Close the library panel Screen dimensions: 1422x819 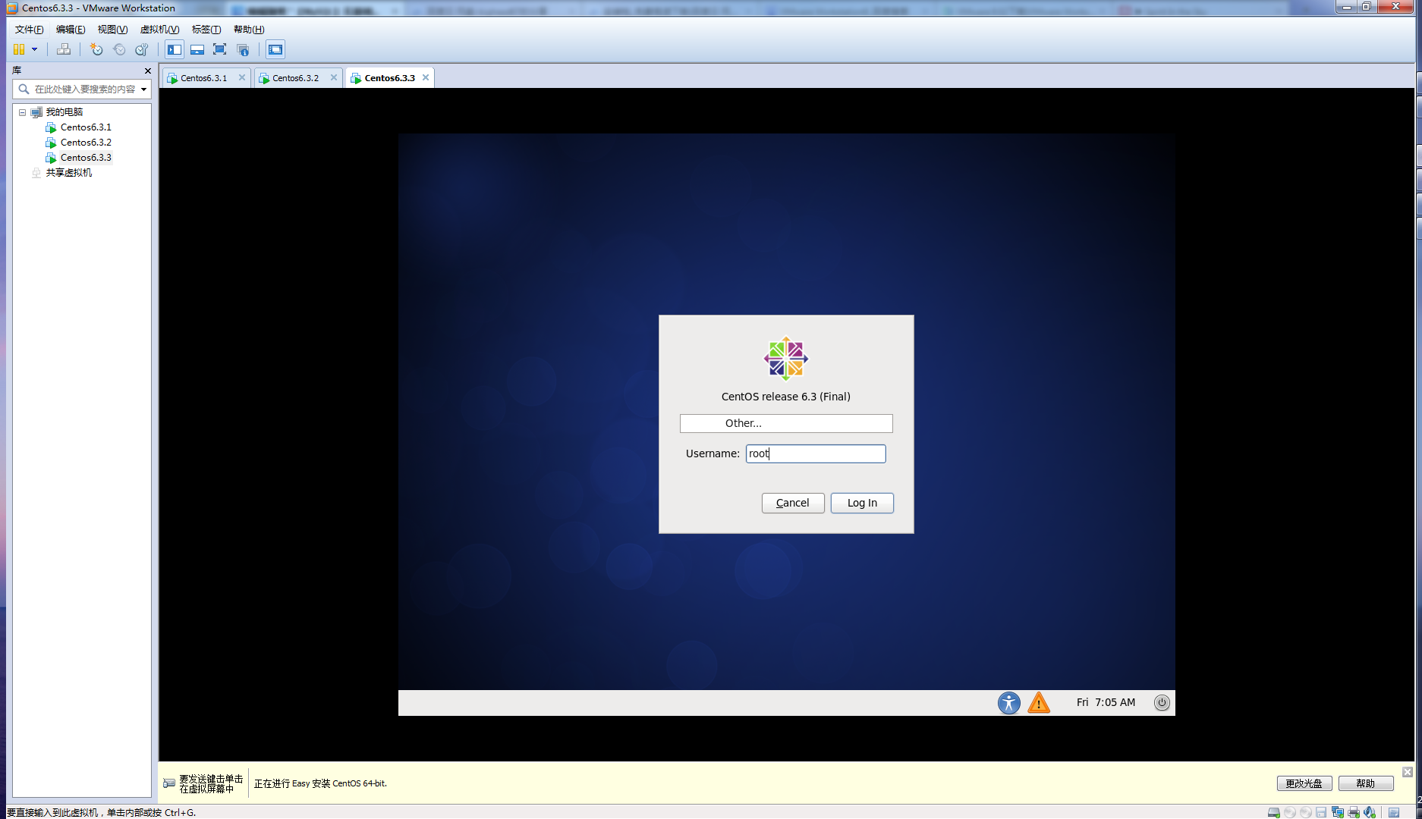tap(148, 71)
